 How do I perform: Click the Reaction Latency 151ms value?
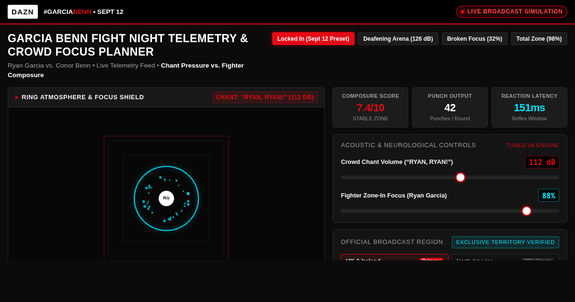pyautogui.click(x=529, y=108)
